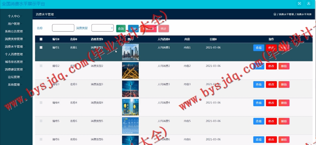Click the green 查询 search button
This screenshot has height=145, width=316.
coord(121,29)
